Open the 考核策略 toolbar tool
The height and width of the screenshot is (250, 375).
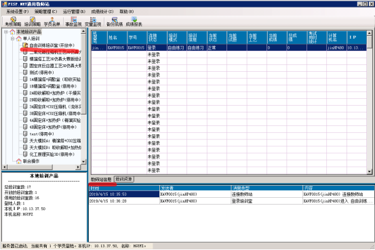click(13, 22)
